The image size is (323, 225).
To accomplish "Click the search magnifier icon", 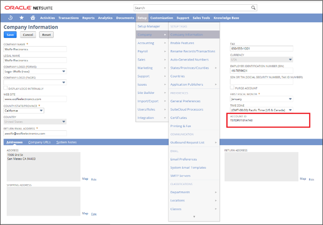I will pos(253,8).
